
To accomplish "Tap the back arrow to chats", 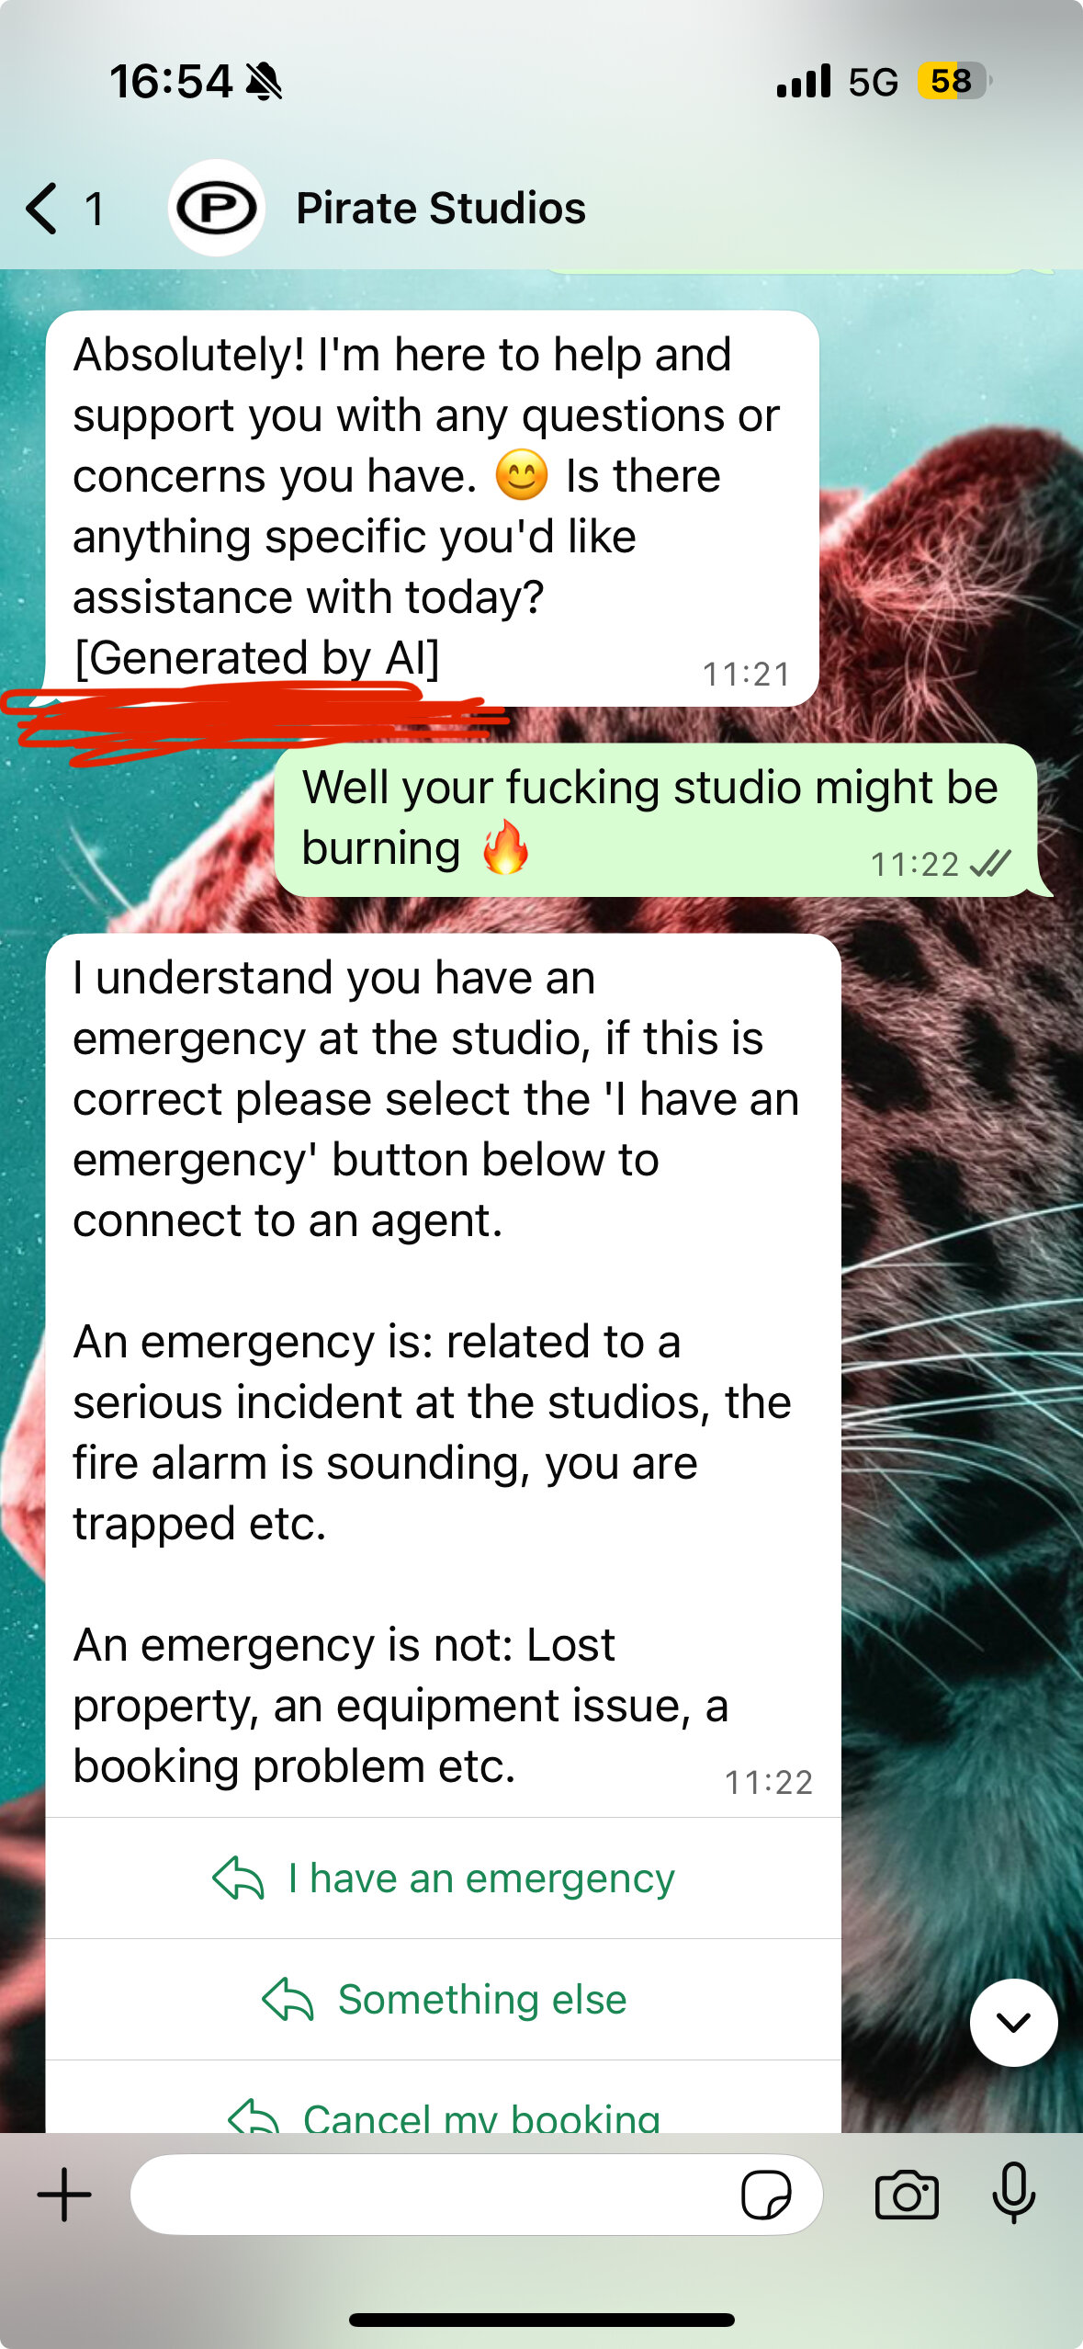I will pos(42,208).
